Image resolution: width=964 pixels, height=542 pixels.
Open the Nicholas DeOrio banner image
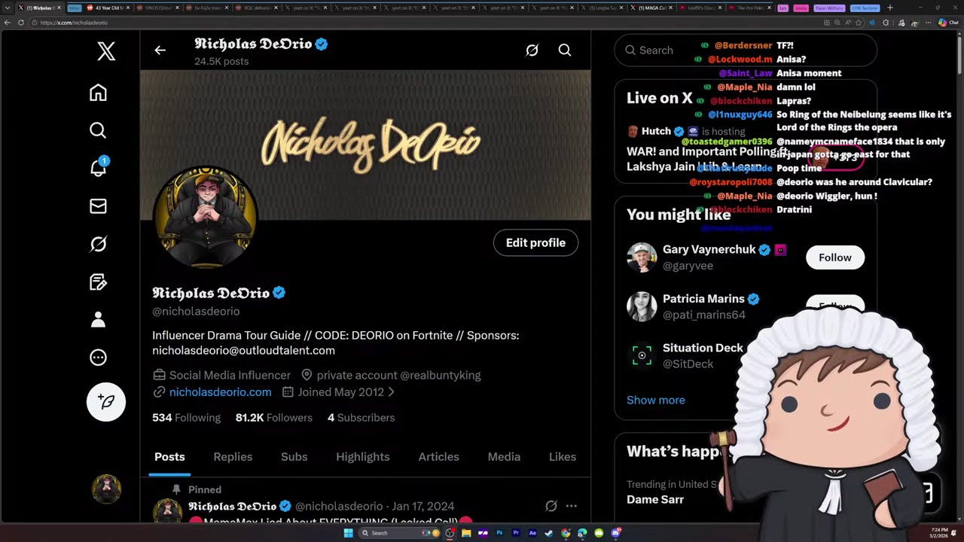365,145
